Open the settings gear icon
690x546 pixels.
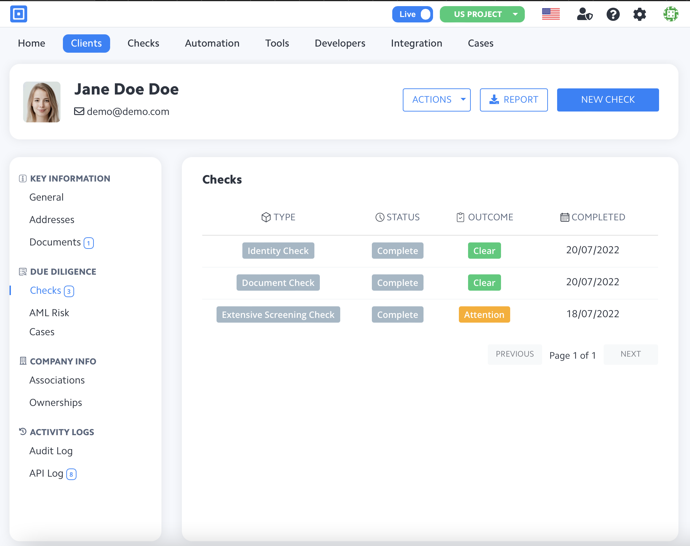pos(639,14)
